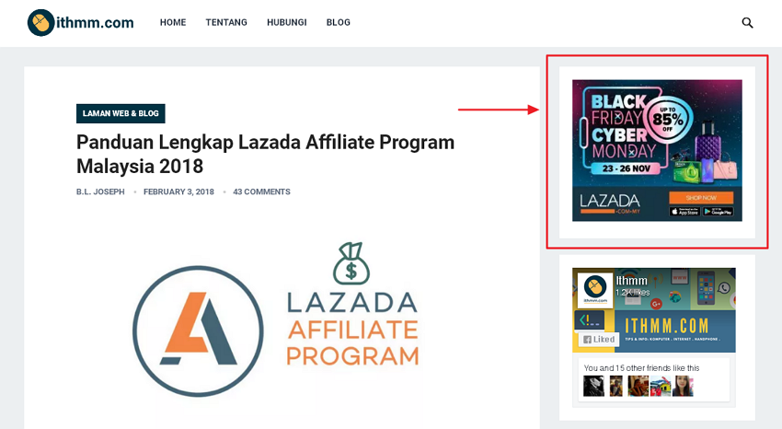This screenshot has height=429, width=782.
Task: Click the FEBRUARY 3, 2018 date link
Action: click(178, 191)
